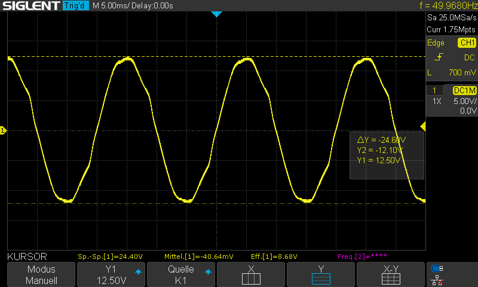Open the Quelle K1 source softkey
This screenshot has width=478, height=287.
pyautogui.click(x=181, y=274)
